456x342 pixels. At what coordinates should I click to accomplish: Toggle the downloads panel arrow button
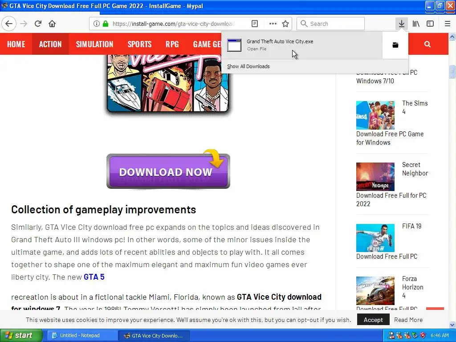pyautogui.click(x=402, y=24)
